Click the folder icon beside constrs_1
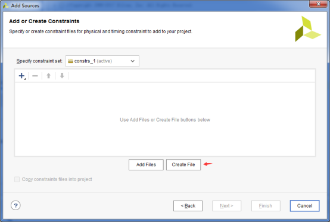 coord(70,61)
